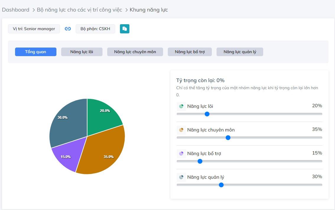The width and height of the screenshot is (335, 210).
Task: Click pie icon next to Năng lực quản lý
Action: pyautogui.click(x=181, y=177)
